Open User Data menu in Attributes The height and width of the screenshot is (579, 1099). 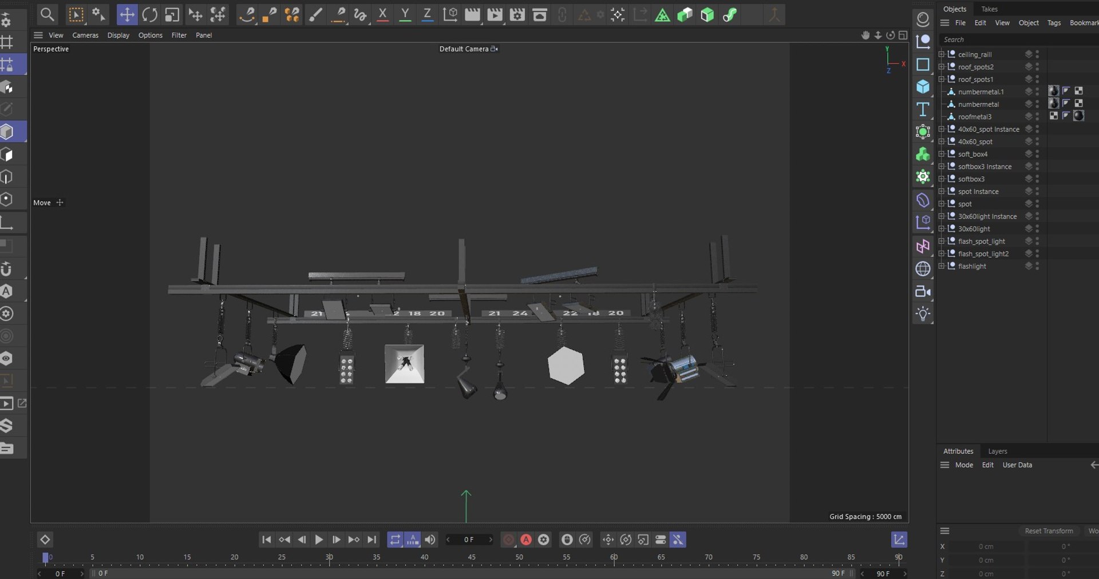pos(1017,465)
